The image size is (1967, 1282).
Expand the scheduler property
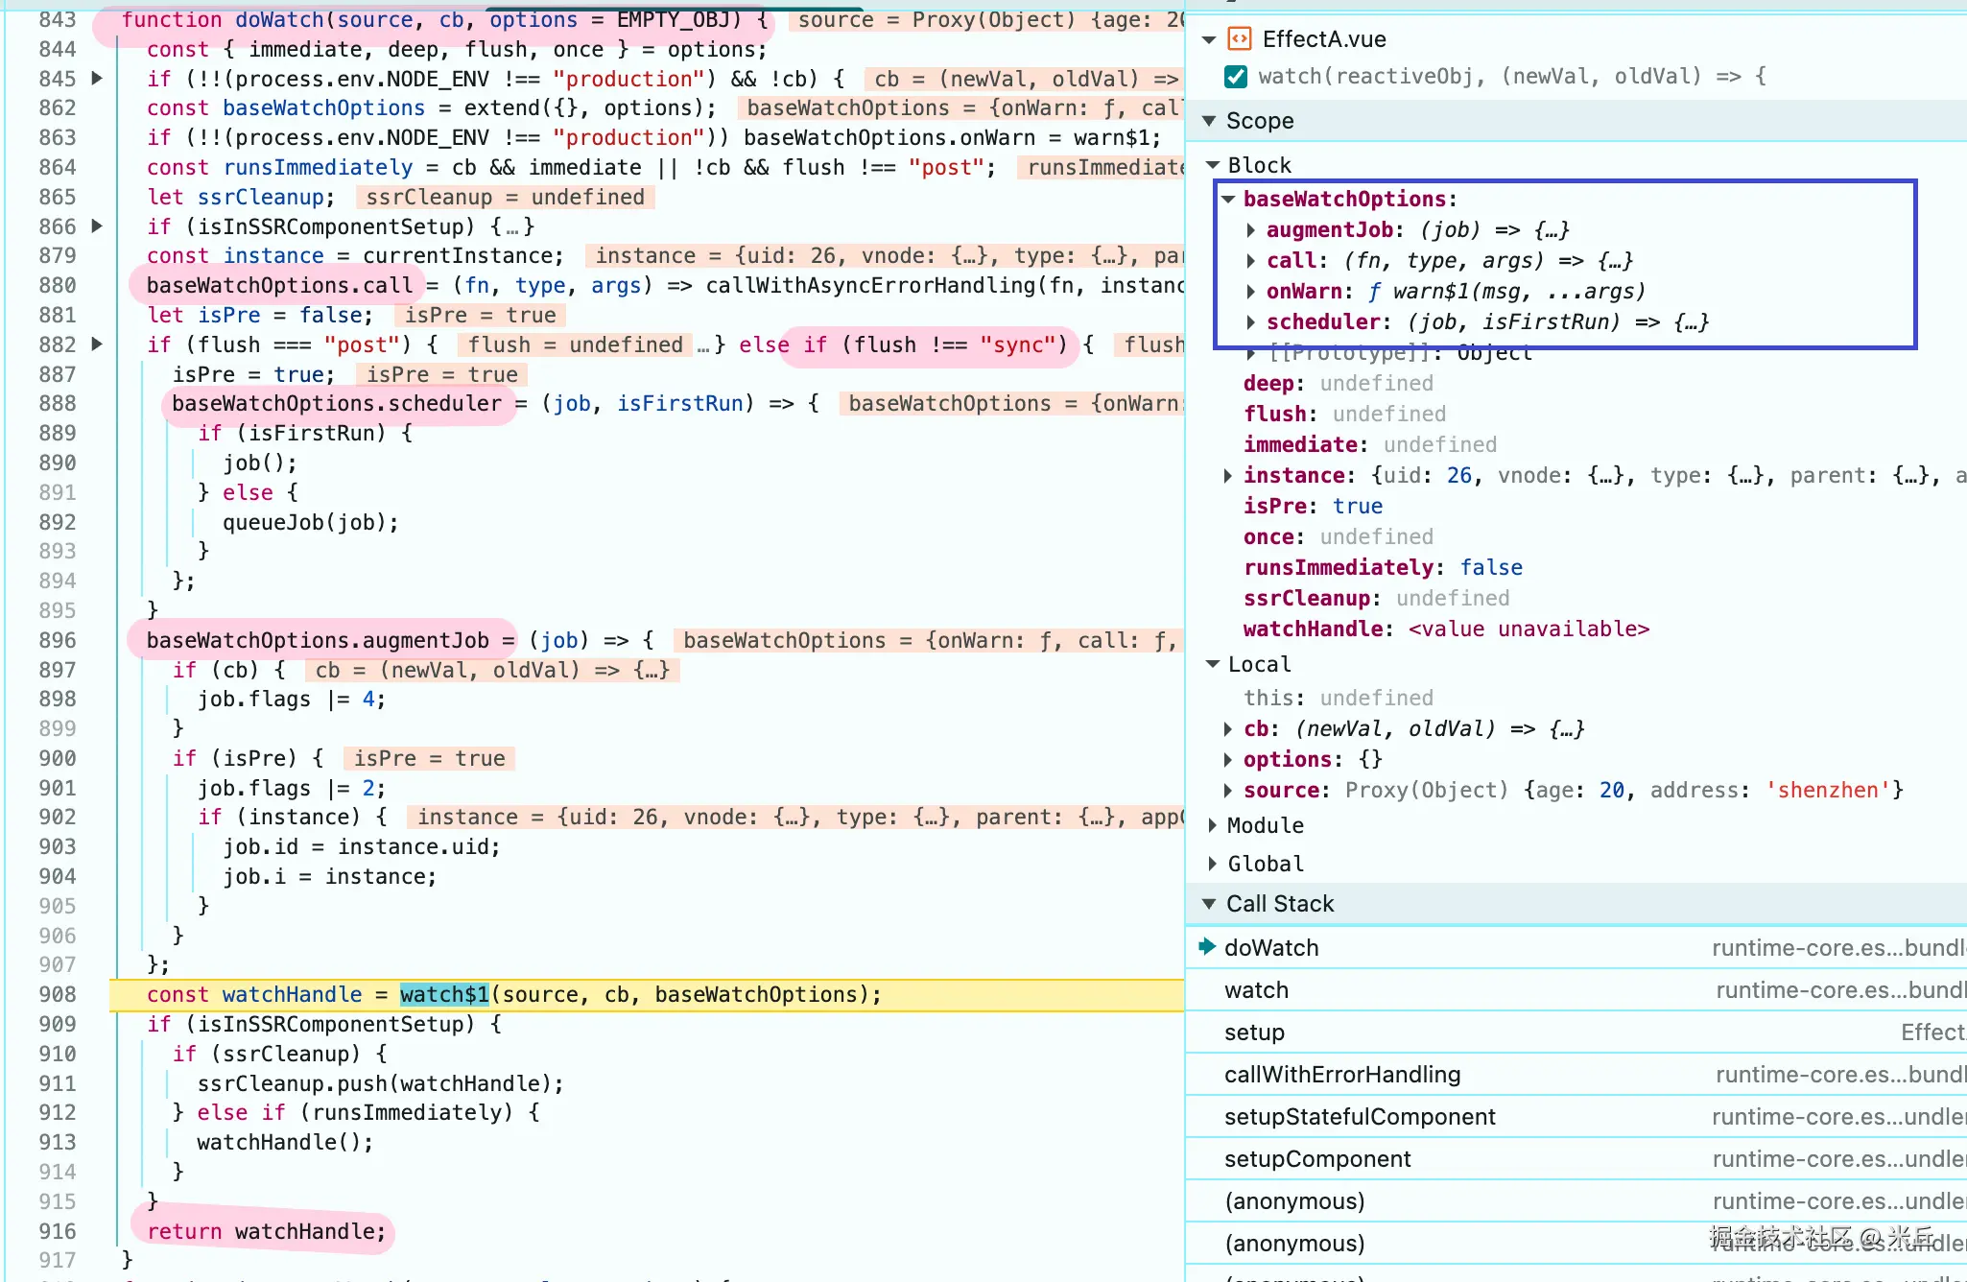coord(1250,322)
